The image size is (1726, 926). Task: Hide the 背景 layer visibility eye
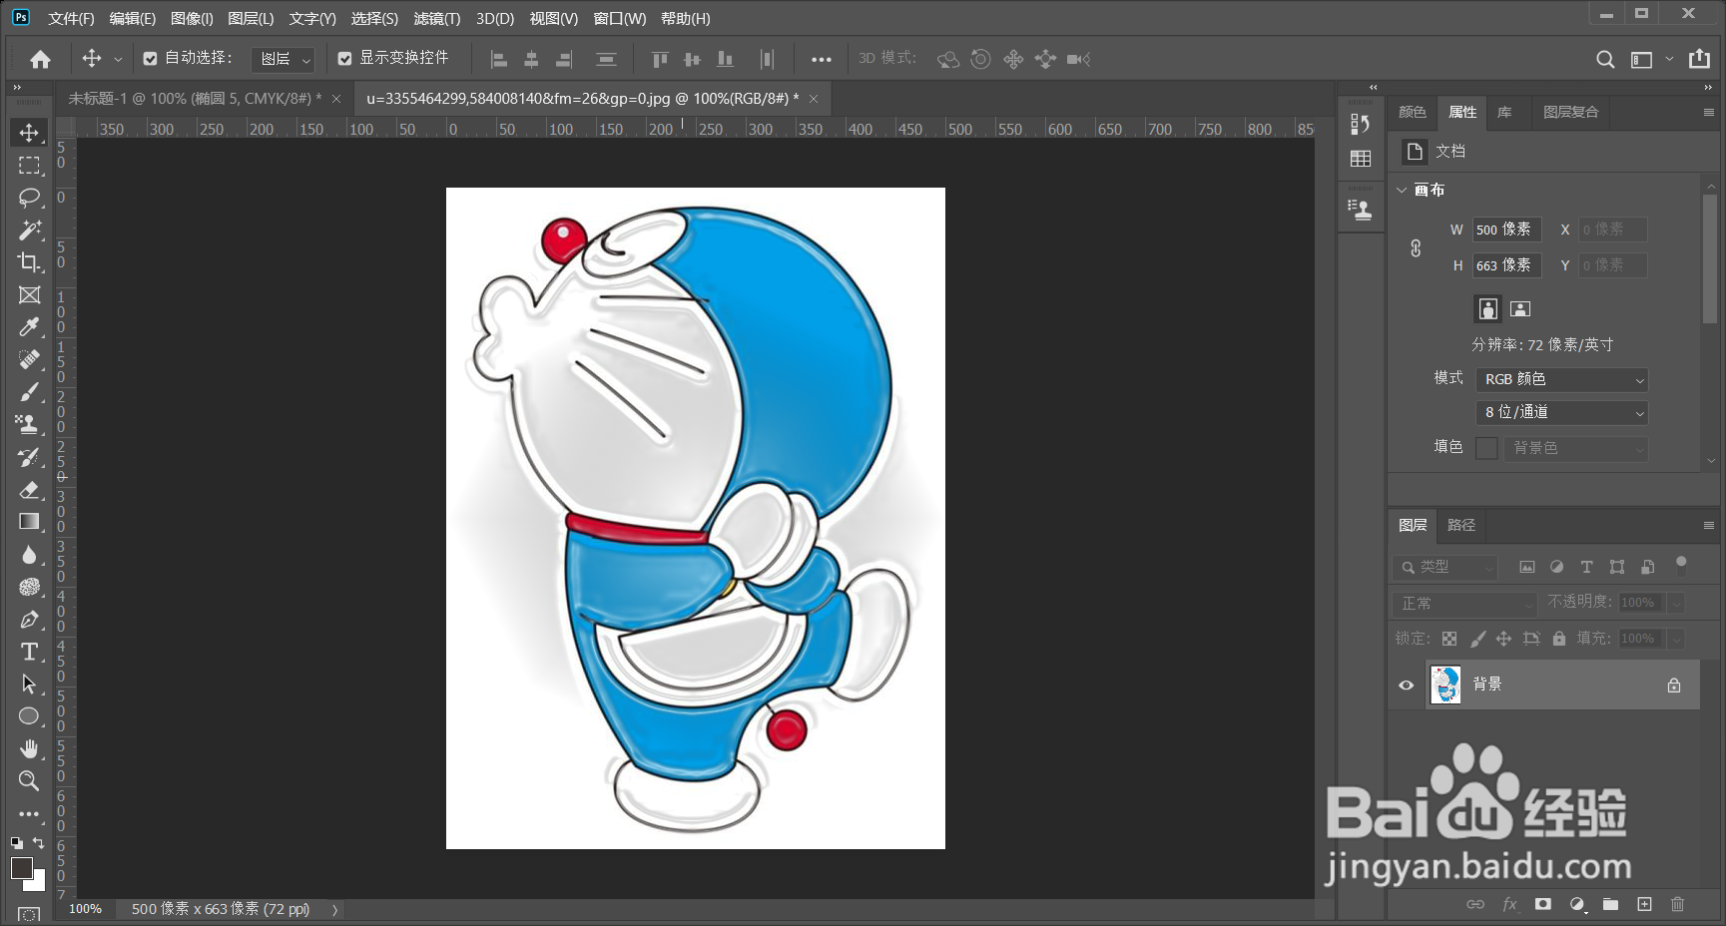click(1406, 685)
